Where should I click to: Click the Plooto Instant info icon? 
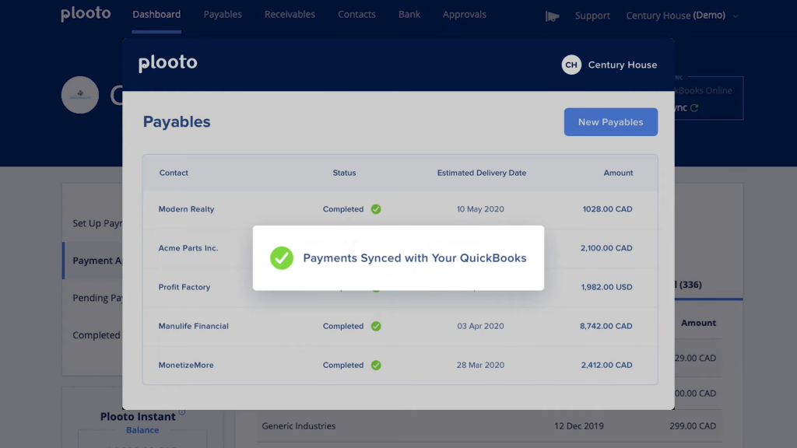(182, 412)
